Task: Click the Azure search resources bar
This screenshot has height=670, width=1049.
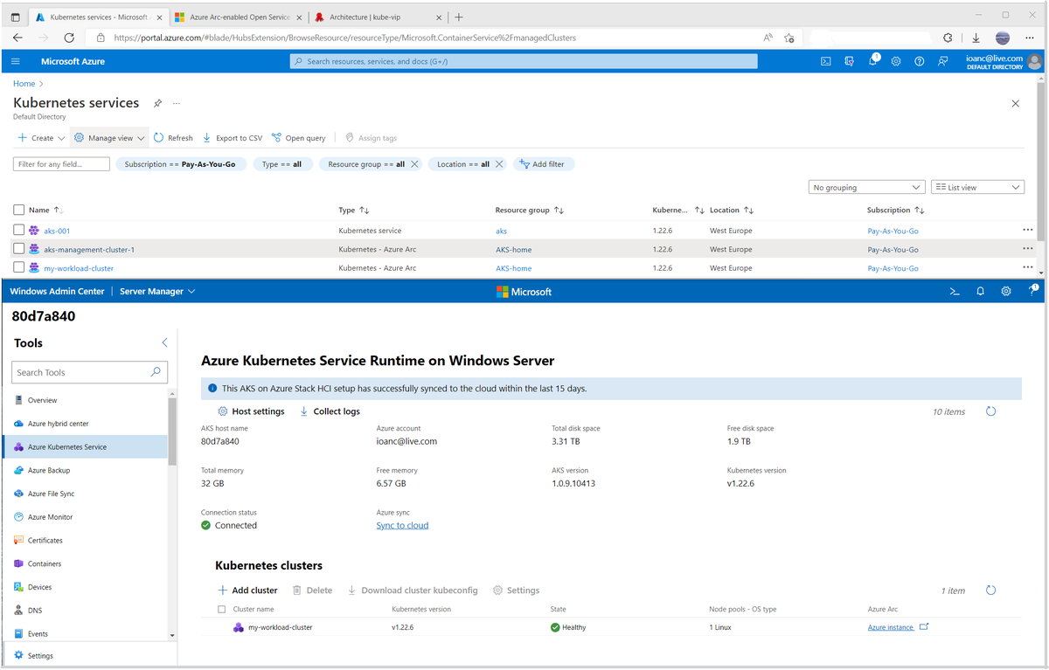Action: click(524, 61)
